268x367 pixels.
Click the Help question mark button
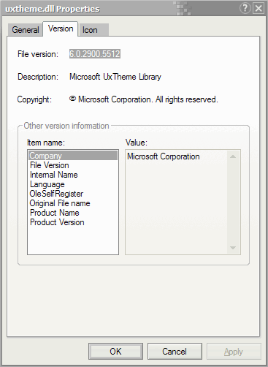point(245,9)
